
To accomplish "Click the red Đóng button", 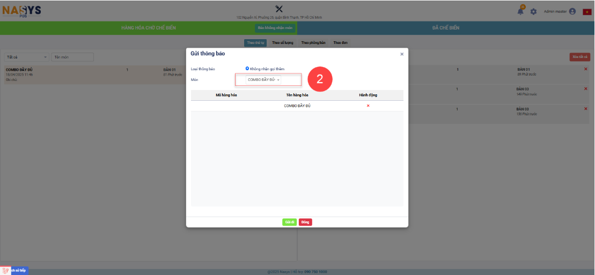I will [x=305, y=222].
